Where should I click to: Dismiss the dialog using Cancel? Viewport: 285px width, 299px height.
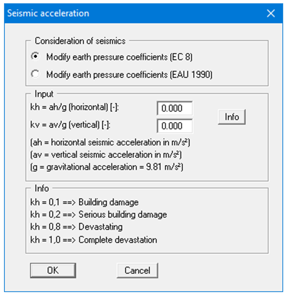(137, 270)
